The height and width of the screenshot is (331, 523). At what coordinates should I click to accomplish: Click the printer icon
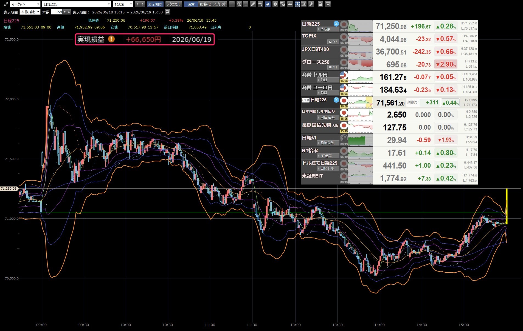point(320,4)
